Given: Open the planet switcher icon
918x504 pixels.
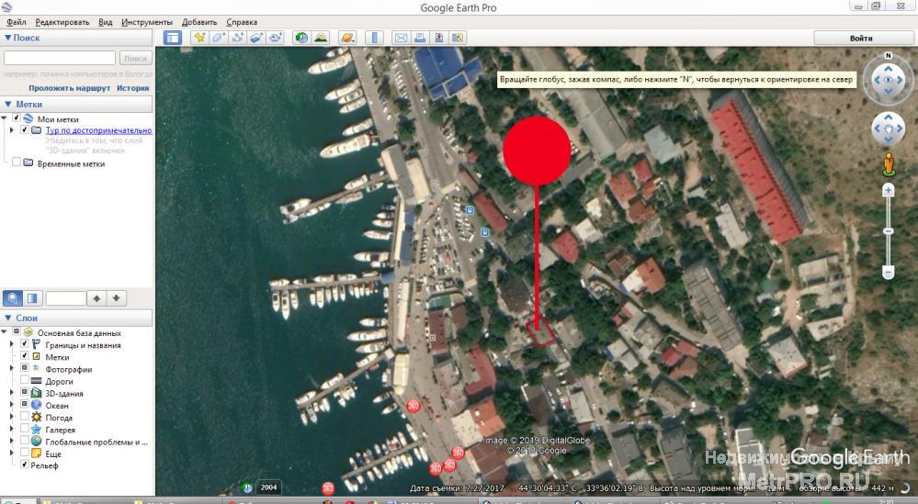Looking at the screenshot, I should tap(347, 38).
